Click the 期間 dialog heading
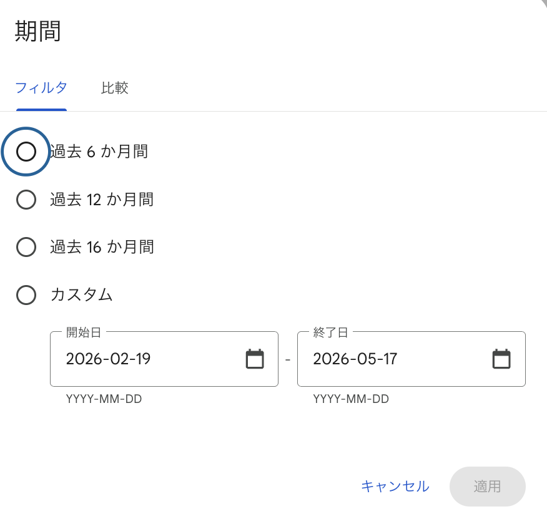Image resolution: width=547 pixels, height=514 pixels. (37, 31)
